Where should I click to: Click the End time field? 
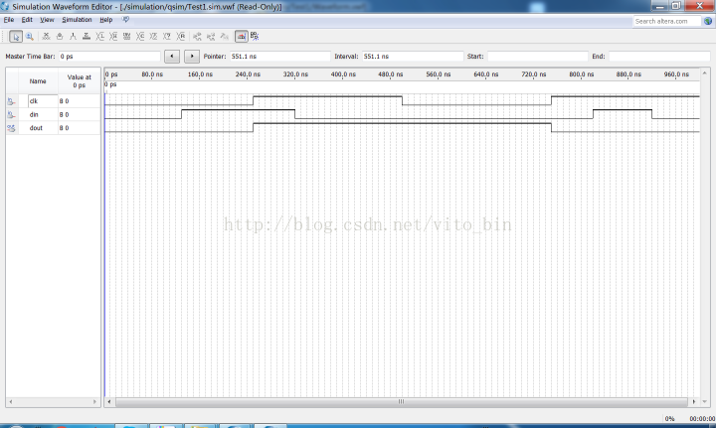659,56
